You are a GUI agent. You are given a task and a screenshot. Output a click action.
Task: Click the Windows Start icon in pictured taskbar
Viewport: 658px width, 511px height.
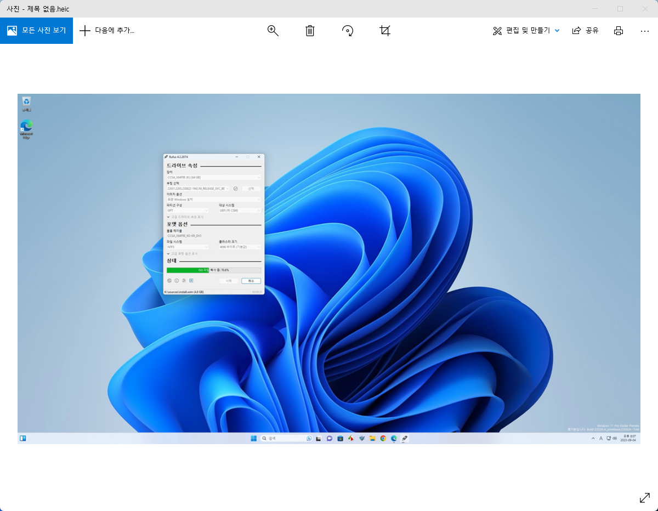(x=253, y=438)
